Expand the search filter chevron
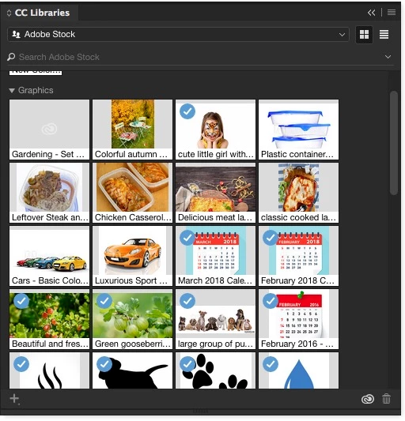405x421 pixels. pos(388,57)
